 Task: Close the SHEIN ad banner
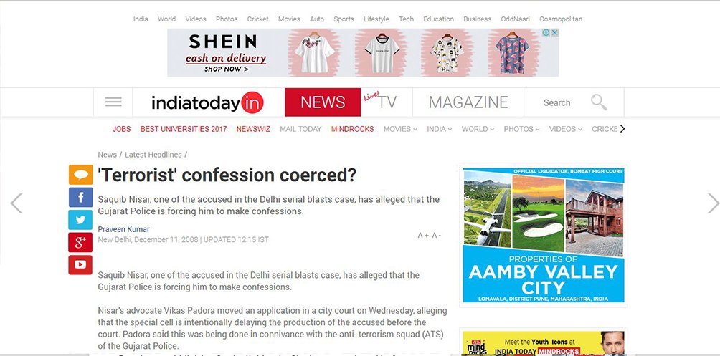click(554, 32)
